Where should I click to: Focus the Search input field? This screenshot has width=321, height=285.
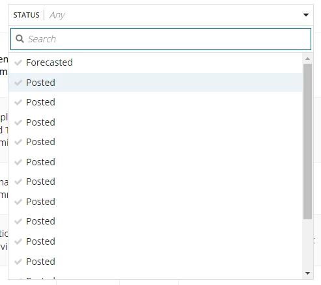161,39
